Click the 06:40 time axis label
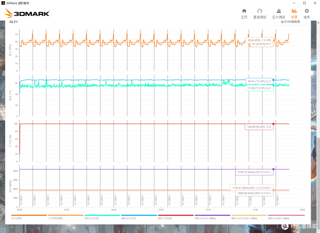The width and height of the screenshot is (320, 233). pyautogui.click(x=114, y=210)
